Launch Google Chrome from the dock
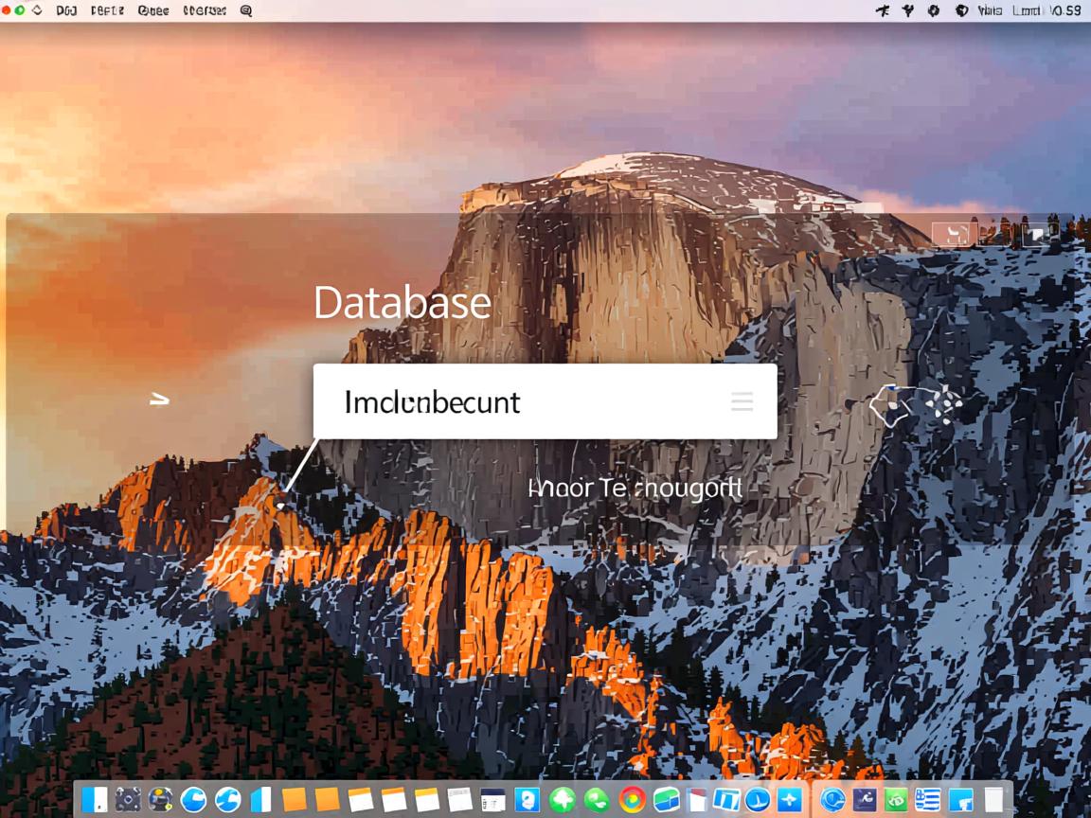This screenshot has height=818, width=1091. click(633, 800)
